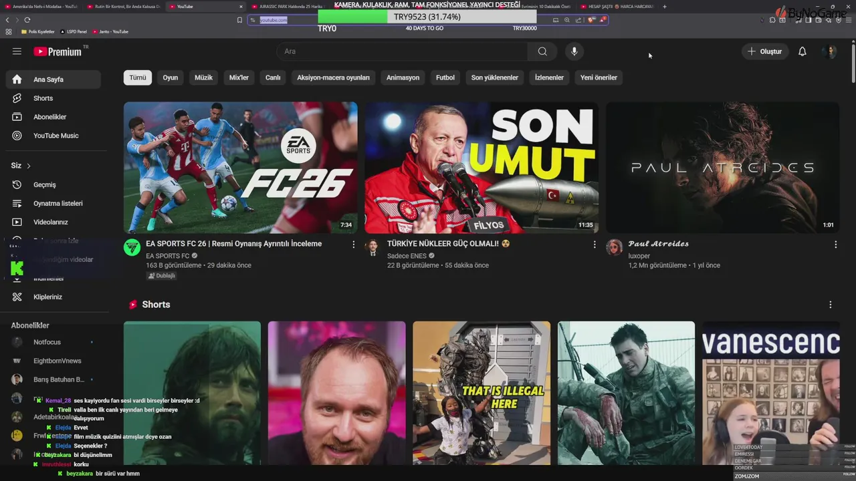
Task: Click the YouTube Premium logo
Action: pos(58,51)
